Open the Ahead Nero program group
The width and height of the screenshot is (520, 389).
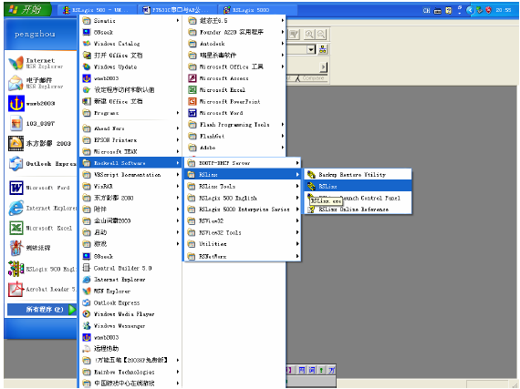[130, 128]
